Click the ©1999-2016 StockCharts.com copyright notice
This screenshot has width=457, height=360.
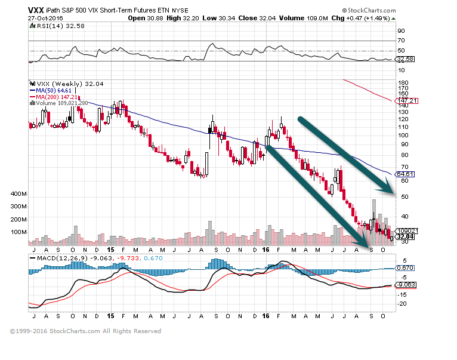click(85, 331)
